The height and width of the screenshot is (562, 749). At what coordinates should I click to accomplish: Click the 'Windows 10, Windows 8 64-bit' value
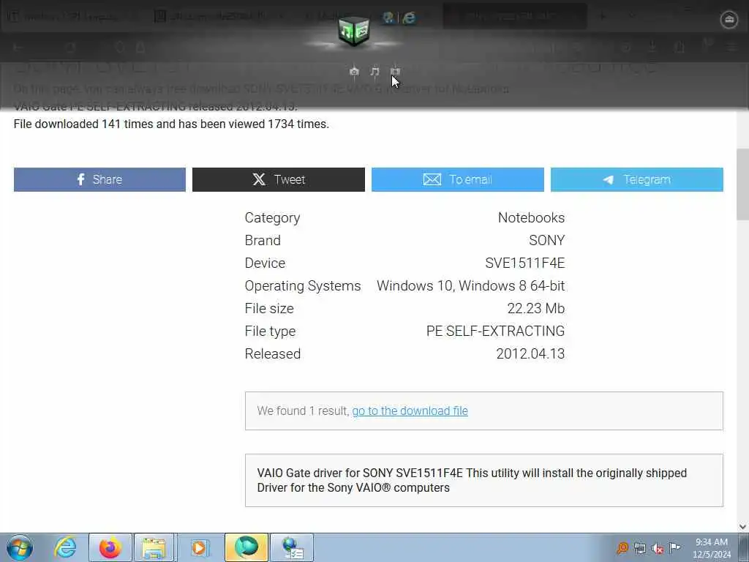click(x=470, y=286)
